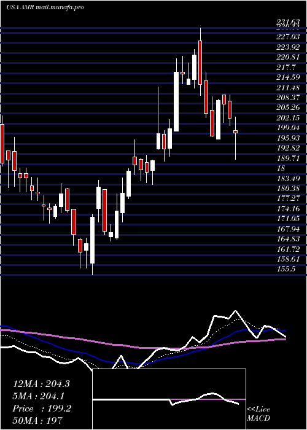This screenshot has width=307, height=430.
Task: Click the '5MA : 204.1' readout
Action: coord(39,396)
